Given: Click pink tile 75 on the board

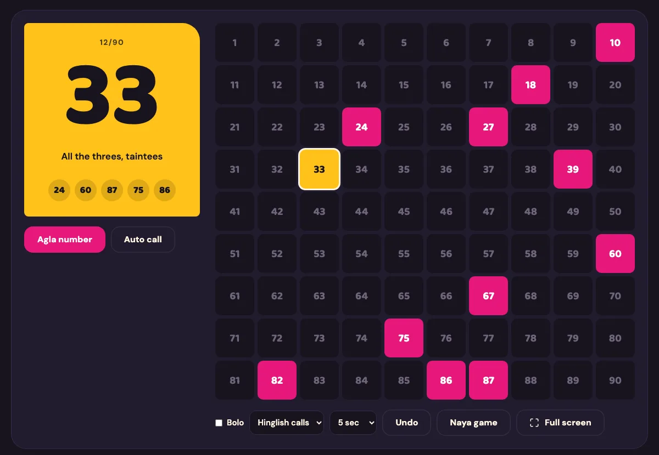Looking at the screenshot, I should pyautogui.click(x=404, y=338).
